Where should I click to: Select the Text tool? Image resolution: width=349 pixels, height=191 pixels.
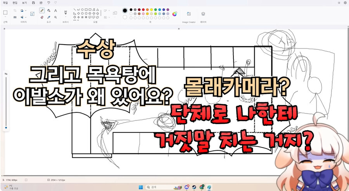click(55, 10)
